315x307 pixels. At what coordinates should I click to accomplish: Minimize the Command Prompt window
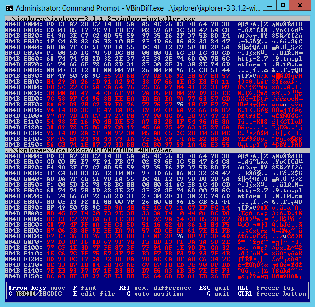point(270,6)
